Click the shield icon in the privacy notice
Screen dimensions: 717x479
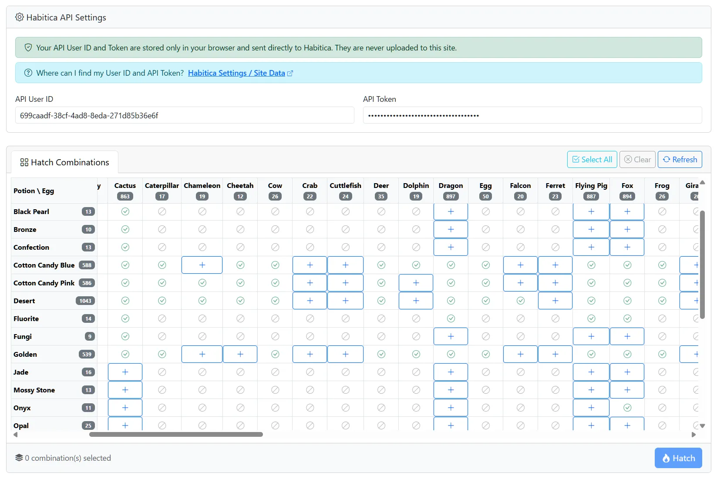[x=28, y=47]
